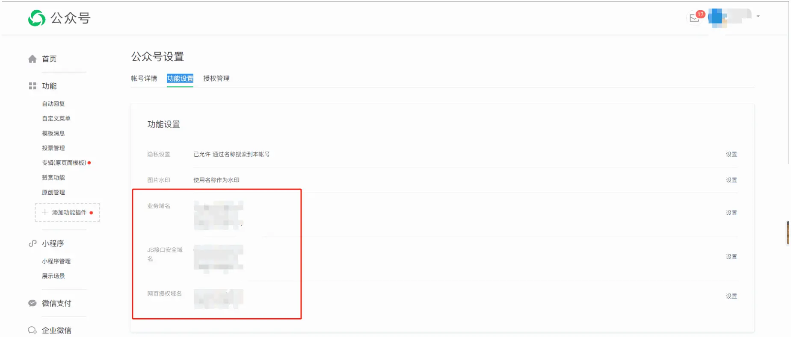
Task: Click the 企业微信 icon
Action: tap(33, 330)
